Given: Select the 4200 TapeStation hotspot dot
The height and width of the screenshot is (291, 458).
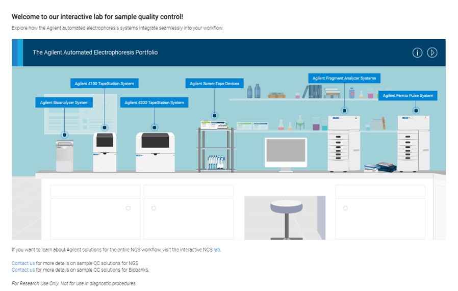Looking at the screenshot, I should tap(154, 127).
